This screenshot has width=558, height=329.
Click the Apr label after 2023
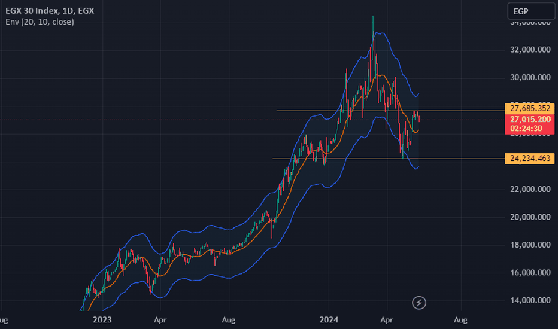tap(160, 320)
